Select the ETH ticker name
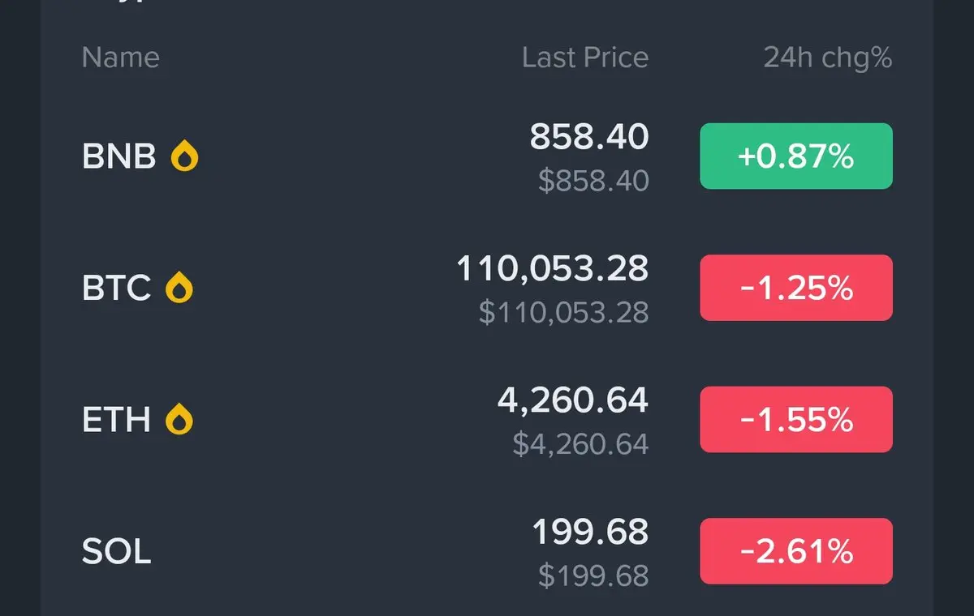Viewport: 974px width, 616px height. [x=117, y=420]
